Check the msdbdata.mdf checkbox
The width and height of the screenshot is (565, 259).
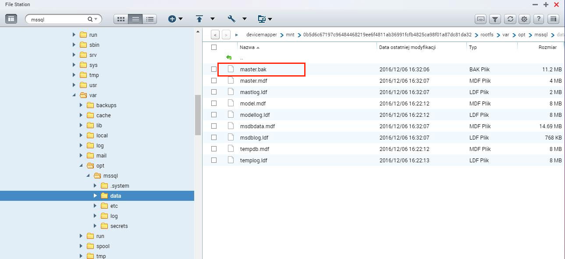point(214,126)
